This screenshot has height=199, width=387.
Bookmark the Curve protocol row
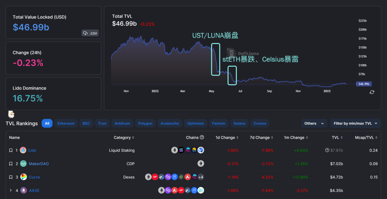(x=11, y=177)
